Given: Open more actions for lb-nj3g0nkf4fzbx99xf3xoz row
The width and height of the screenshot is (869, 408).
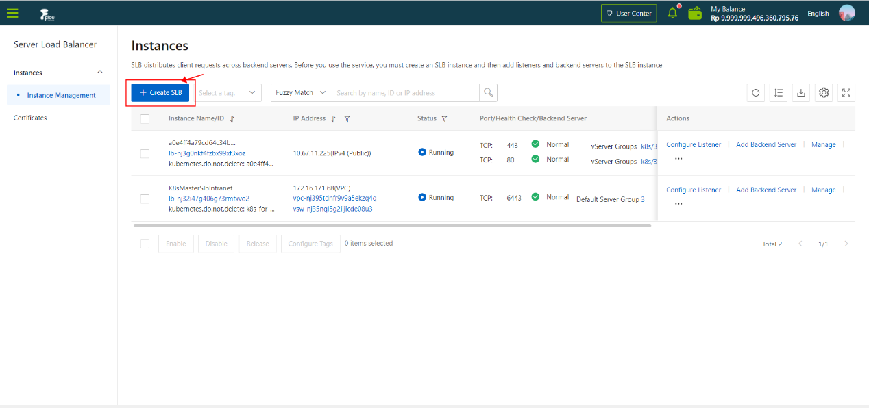Looking at the screenshot, I should click(678, 159).
